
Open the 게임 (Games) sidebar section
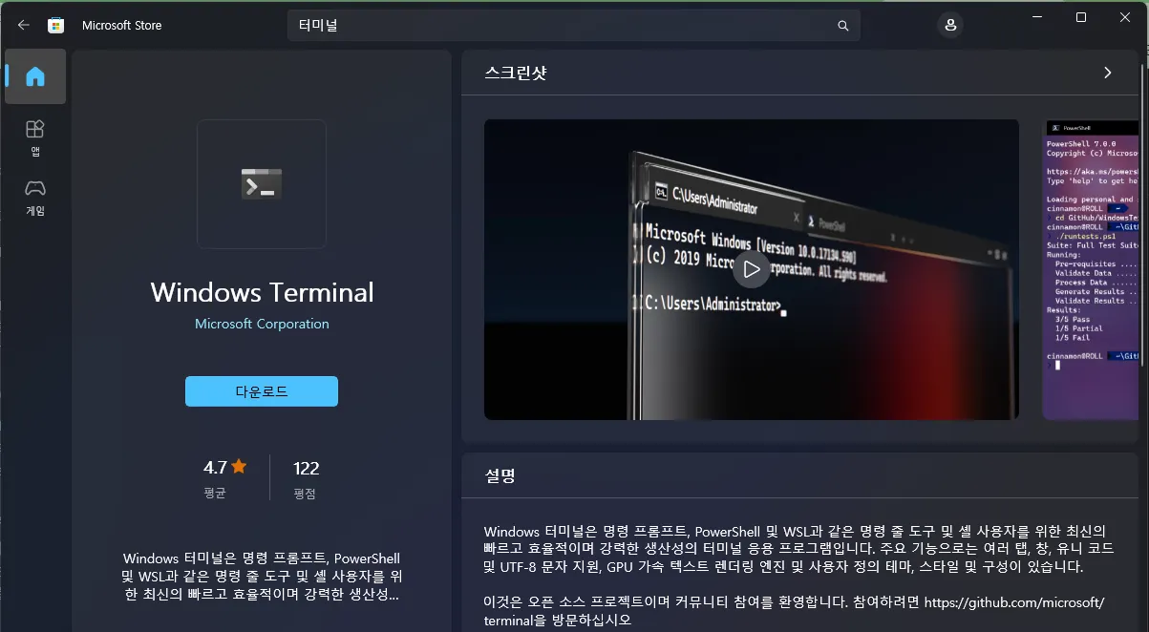click(x=35, y=197)
